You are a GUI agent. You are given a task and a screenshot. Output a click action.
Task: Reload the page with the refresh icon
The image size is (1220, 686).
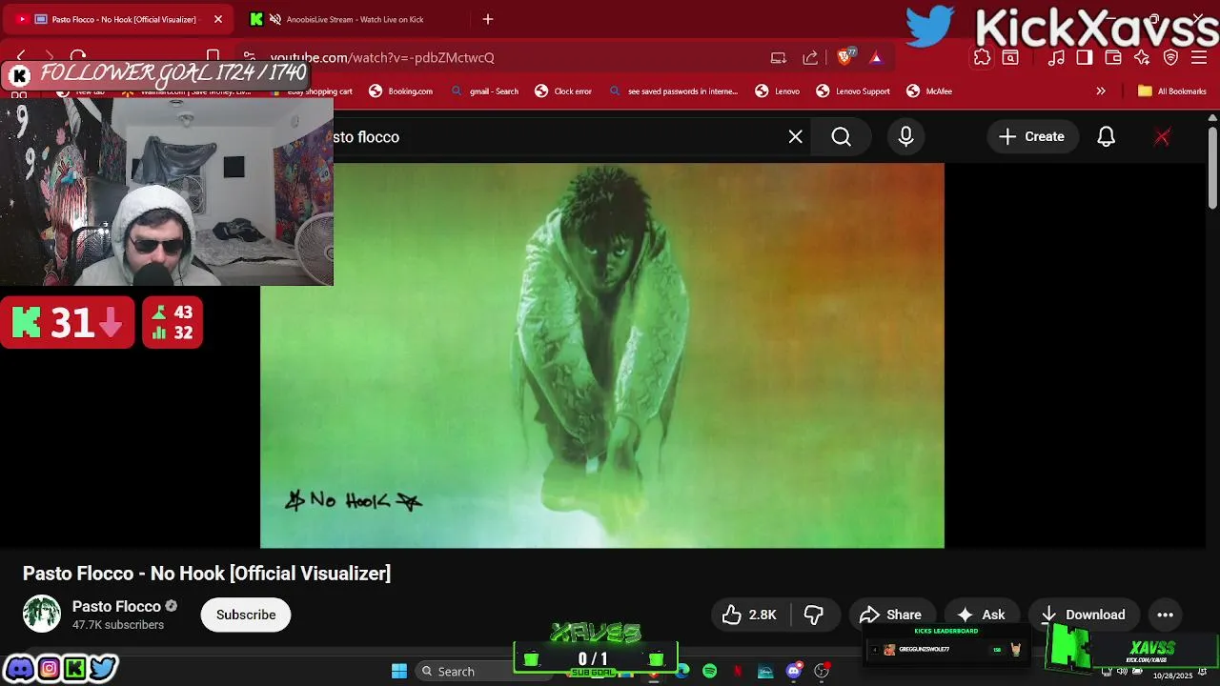click(78, 57)
